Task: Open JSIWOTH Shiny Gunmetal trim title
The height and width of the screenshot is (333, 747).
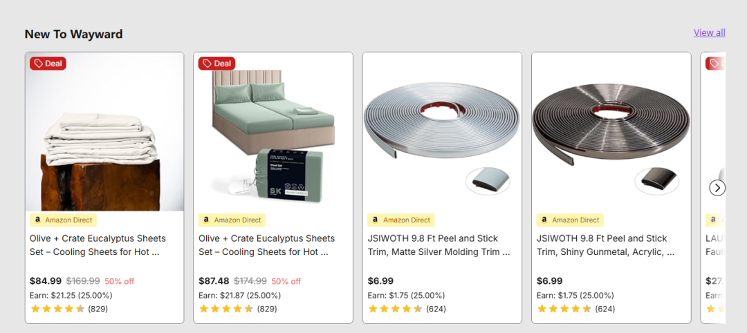Action: tap(605, 245)
